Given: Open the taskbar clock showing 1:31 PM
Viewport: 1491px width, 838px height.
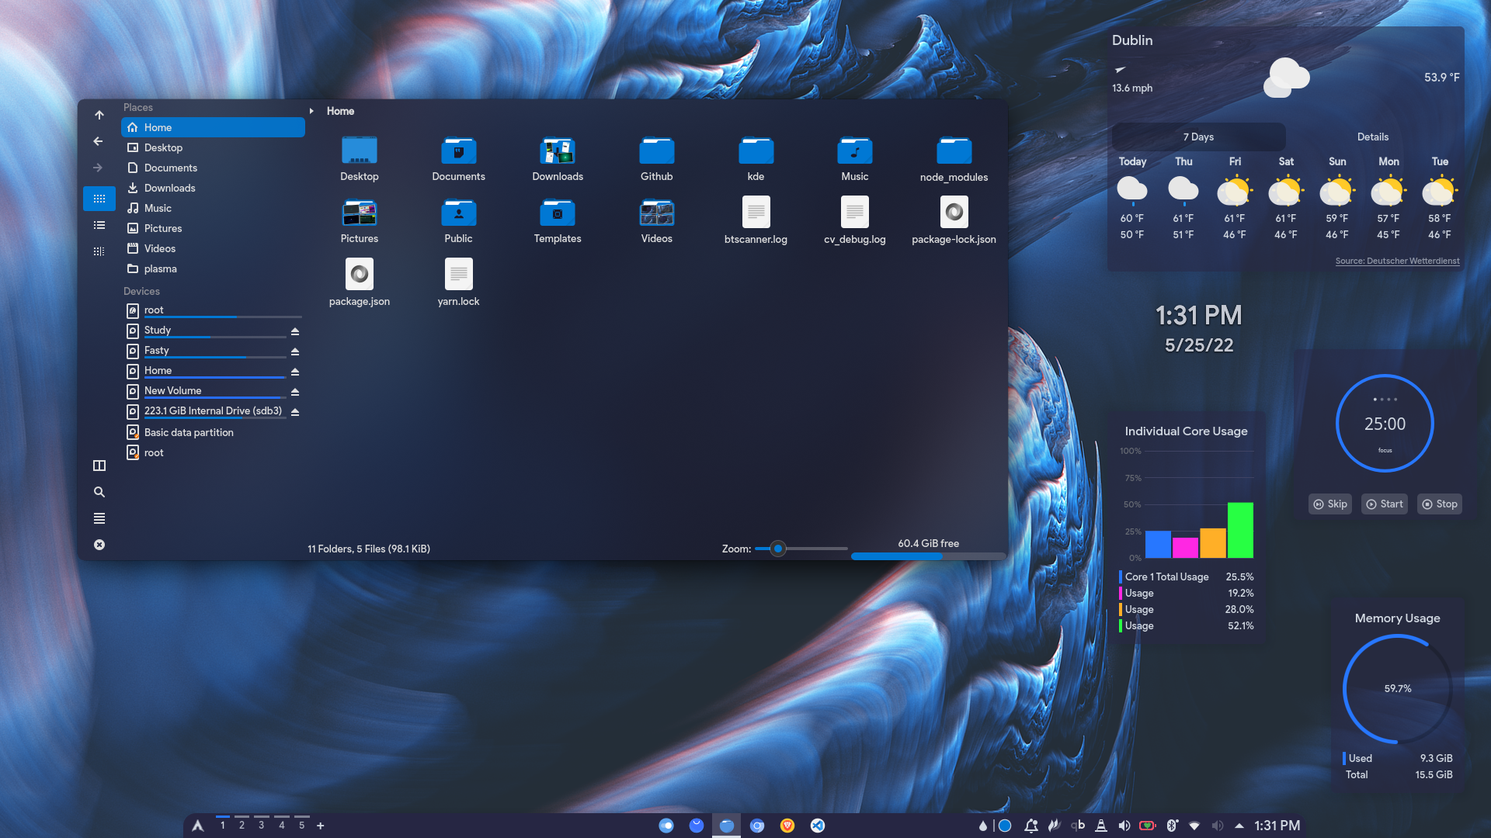Looking at the screenshot, I should 1277,826.
